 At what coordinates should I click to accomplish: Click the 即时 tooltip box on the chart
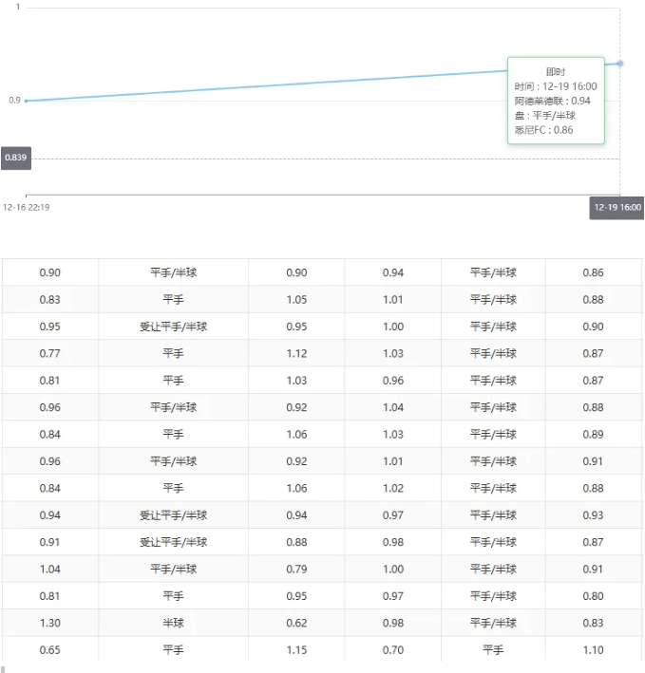pyautogui.click(x=556, y=100)
